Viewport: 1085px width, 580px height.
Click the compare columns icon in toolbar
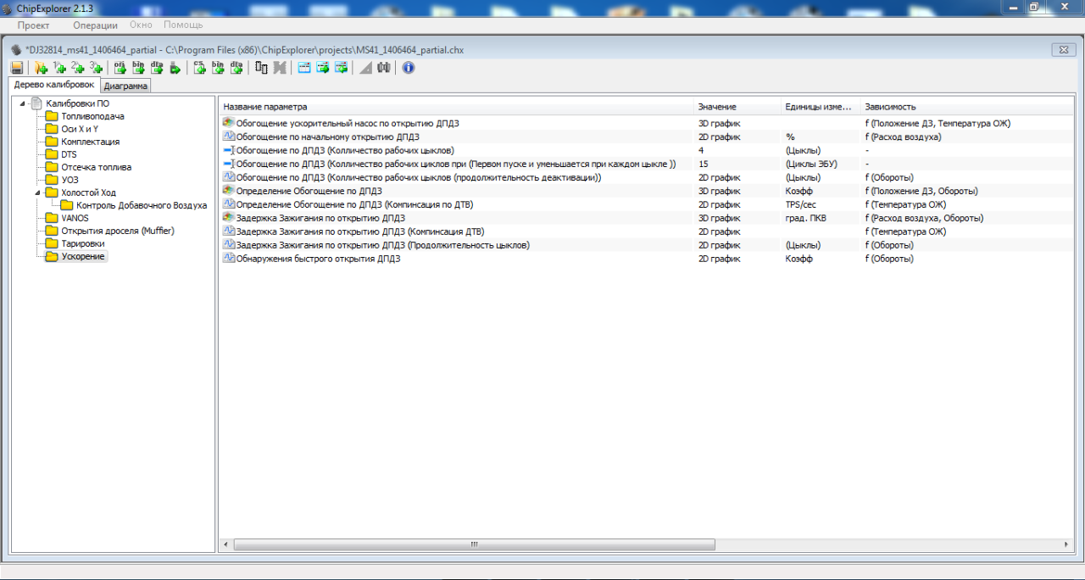click(261, 68)
